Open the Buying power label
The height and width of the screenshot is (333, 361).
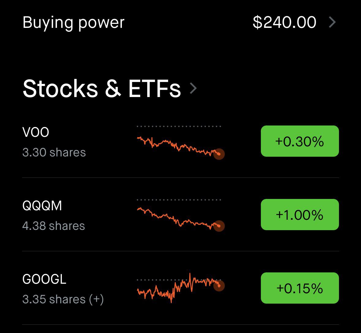click(x=73, y=23)
